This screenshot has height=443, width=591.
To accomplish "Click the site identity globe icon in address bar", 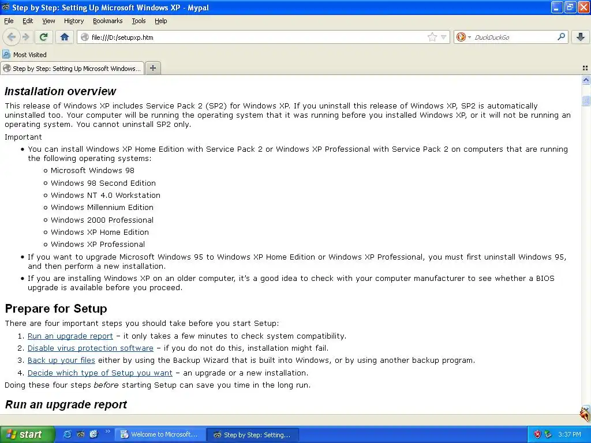I will 85,37.
